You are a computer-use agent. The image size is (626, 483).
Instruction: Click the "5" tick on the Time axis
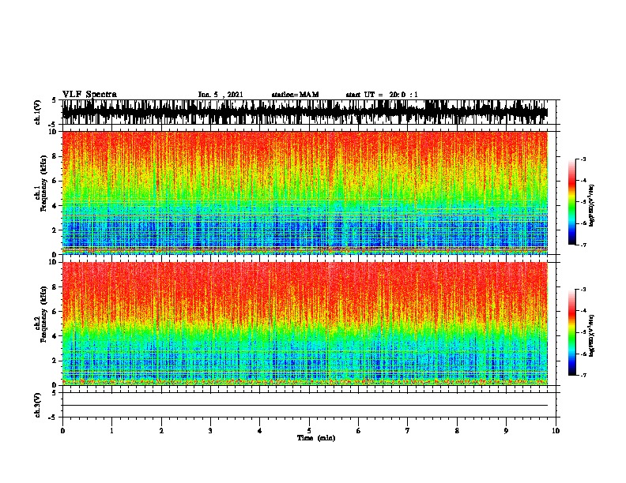[309, 431]
